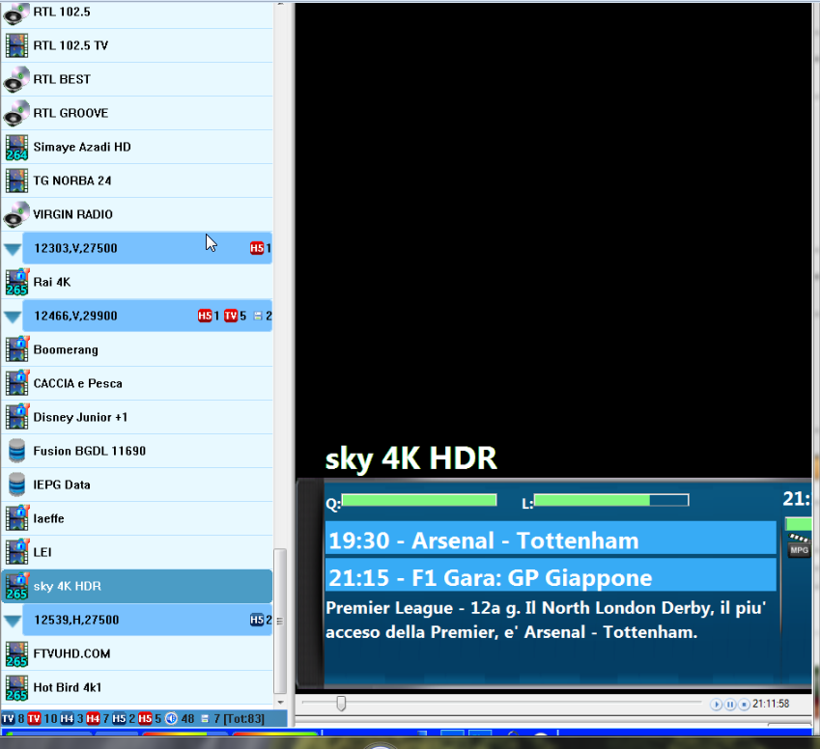
Task: Click the locked icon next to LEI
Action: (16, 552)
